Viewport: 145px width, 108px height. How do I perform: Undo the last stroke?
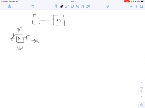tap(33, 6)
